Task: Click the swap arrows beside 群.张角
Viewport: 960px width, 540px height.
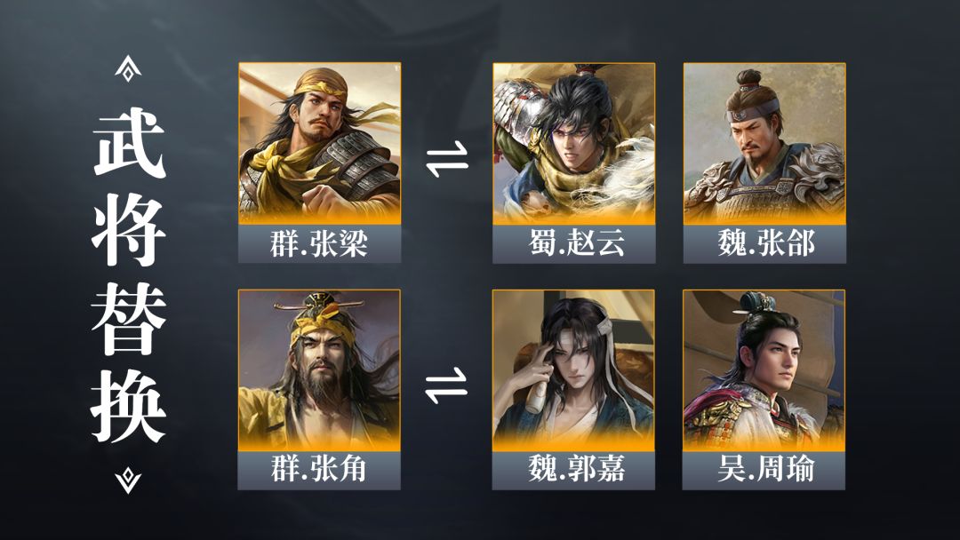Action: click(446, 385)
